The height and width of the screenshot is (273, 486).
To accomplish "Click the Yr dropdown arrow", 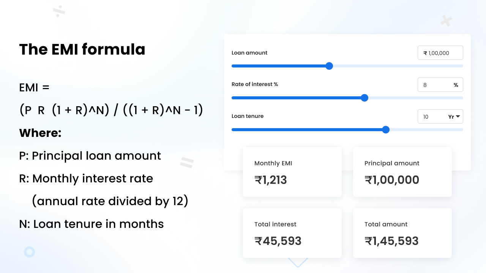I will (458, 116).
